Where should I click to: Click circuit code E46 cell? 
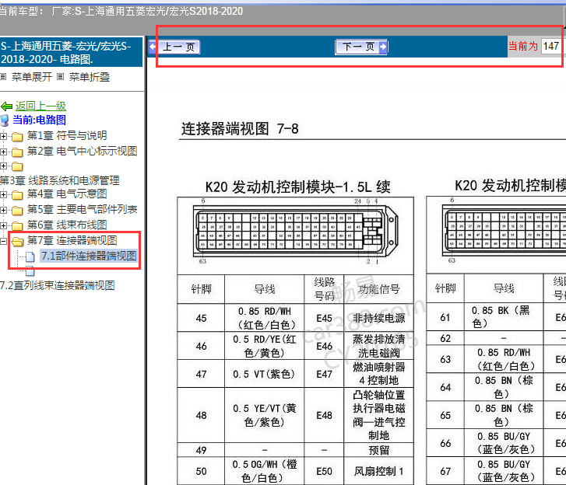point(324,346)
